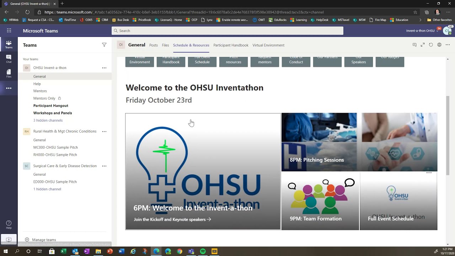
Task: Show more bookmarks chevron in favorites bar
Action: (x=421, y=20)
